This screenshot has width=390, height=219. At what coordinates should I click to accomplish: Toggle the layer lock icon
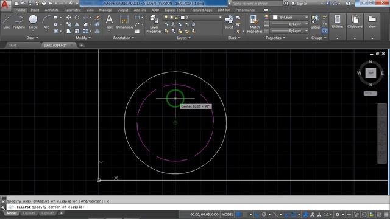point(176,18)
